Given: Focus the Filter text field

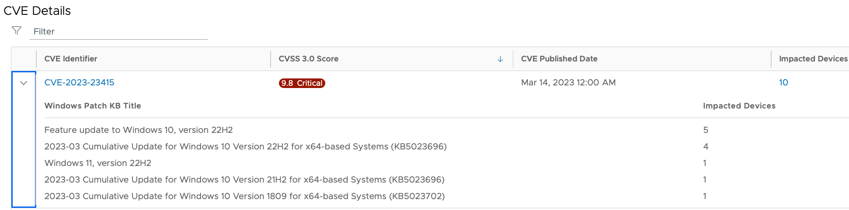Looking at the screenshot, I should pos(118,31).
